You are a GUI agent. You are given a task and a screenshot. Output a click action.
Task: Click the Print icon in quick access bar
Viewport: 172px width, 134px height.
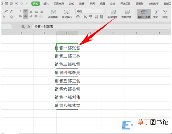coord(7,3)
